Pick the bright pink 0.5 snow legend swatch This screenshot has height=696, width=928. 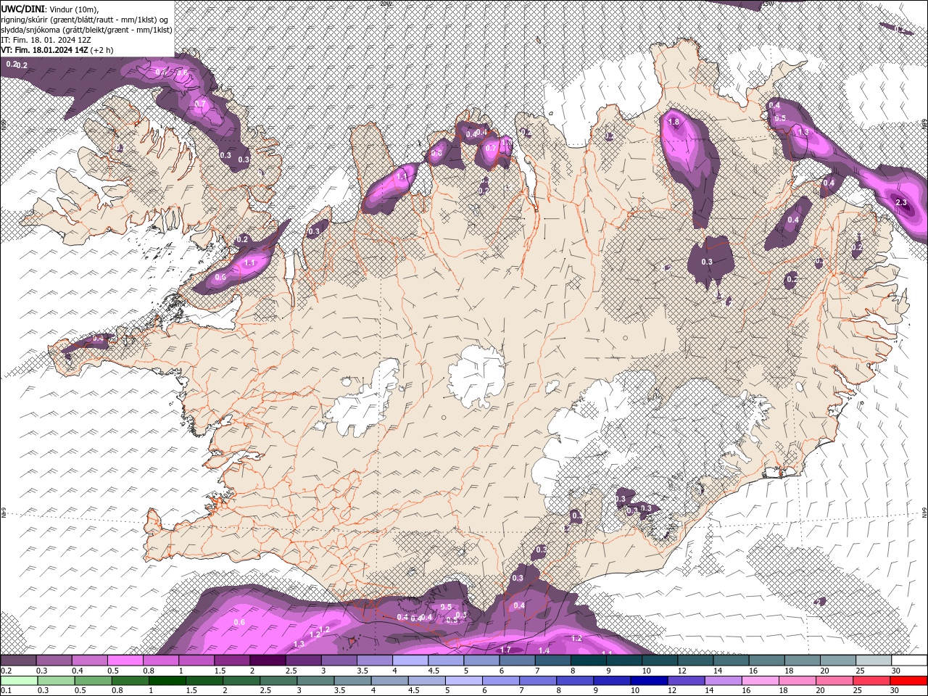pyautogui.click(x=125, y=660)
